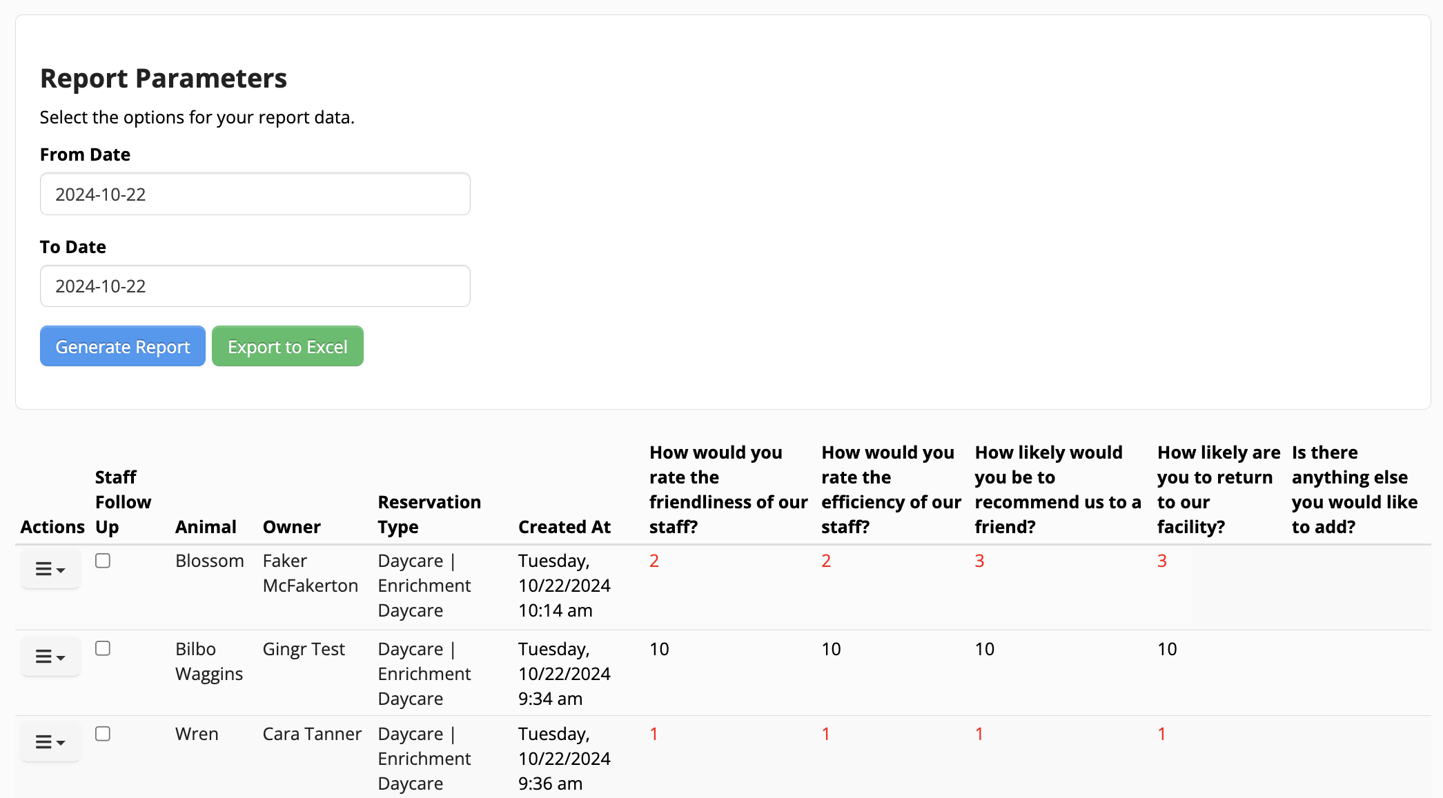The image size is (1443, 798).
Task: Click the Animal column header
Action: pos(206,526)
